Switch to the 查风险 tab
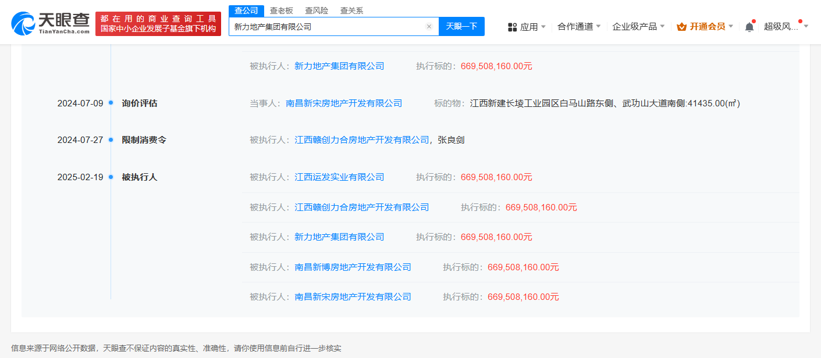This screenshot has height=358, width=821. (317, 10)
